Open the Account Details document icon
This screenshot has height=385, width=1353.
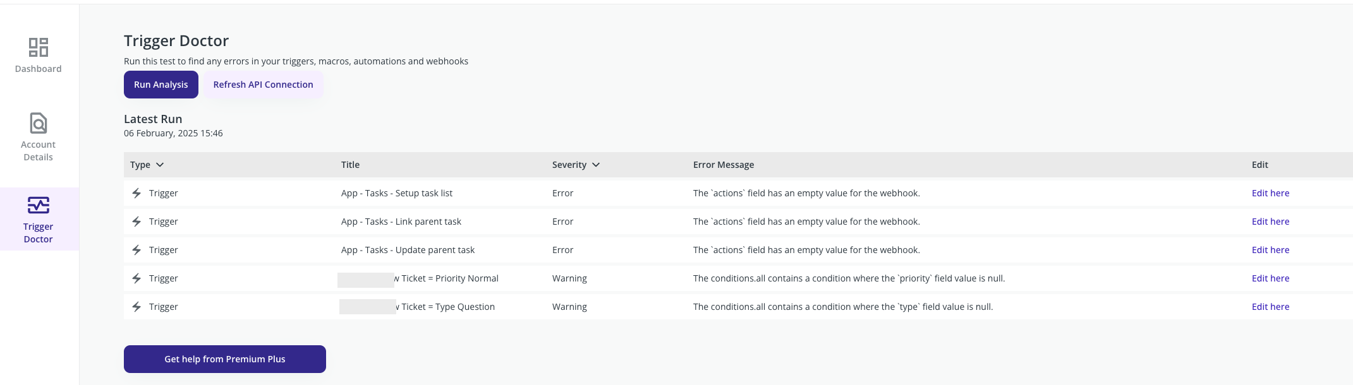(39, 123)
